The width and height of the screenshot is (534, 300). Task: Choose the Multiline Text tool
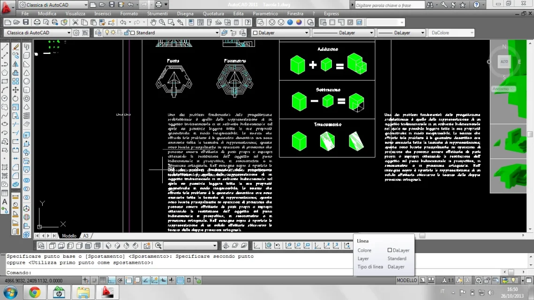pos(5,202)
